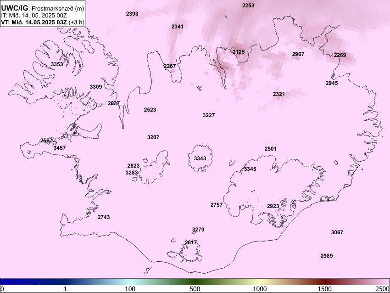Click the 3283 value
Viewport: 390px width, 293px height.
[132, 173]
